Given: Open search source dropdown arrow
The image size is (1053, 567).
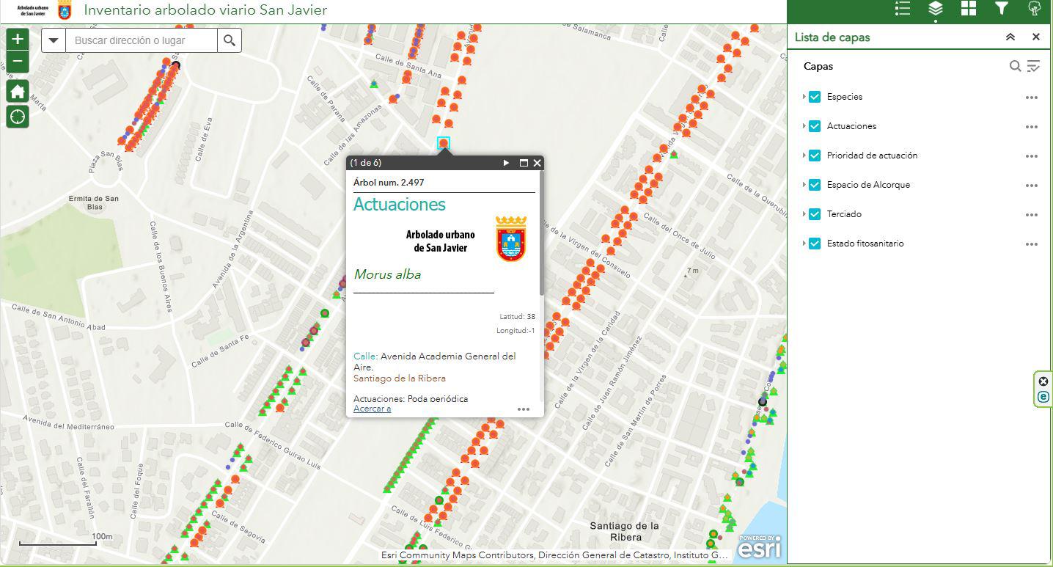Looking at the screenshot, I should click(54, 40).
